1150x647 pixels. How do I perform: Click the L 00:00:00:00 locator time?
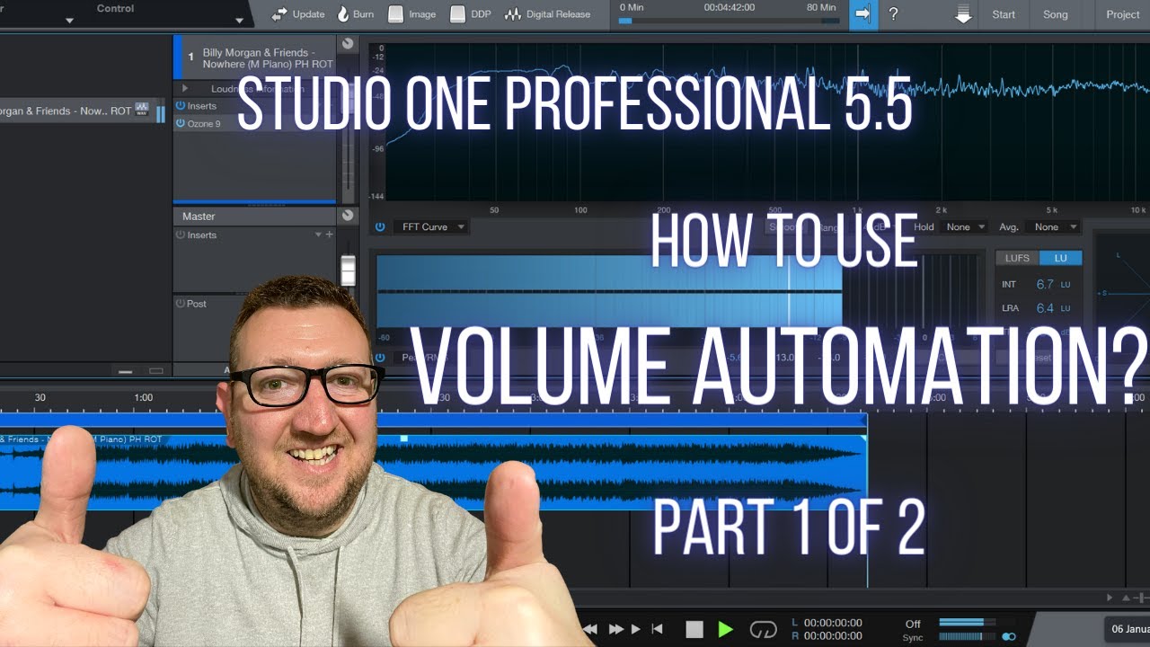[x=833, y=623]
